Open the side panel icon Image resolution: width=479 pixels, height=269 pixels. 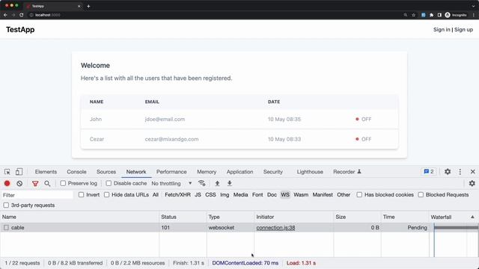[439, 15]
